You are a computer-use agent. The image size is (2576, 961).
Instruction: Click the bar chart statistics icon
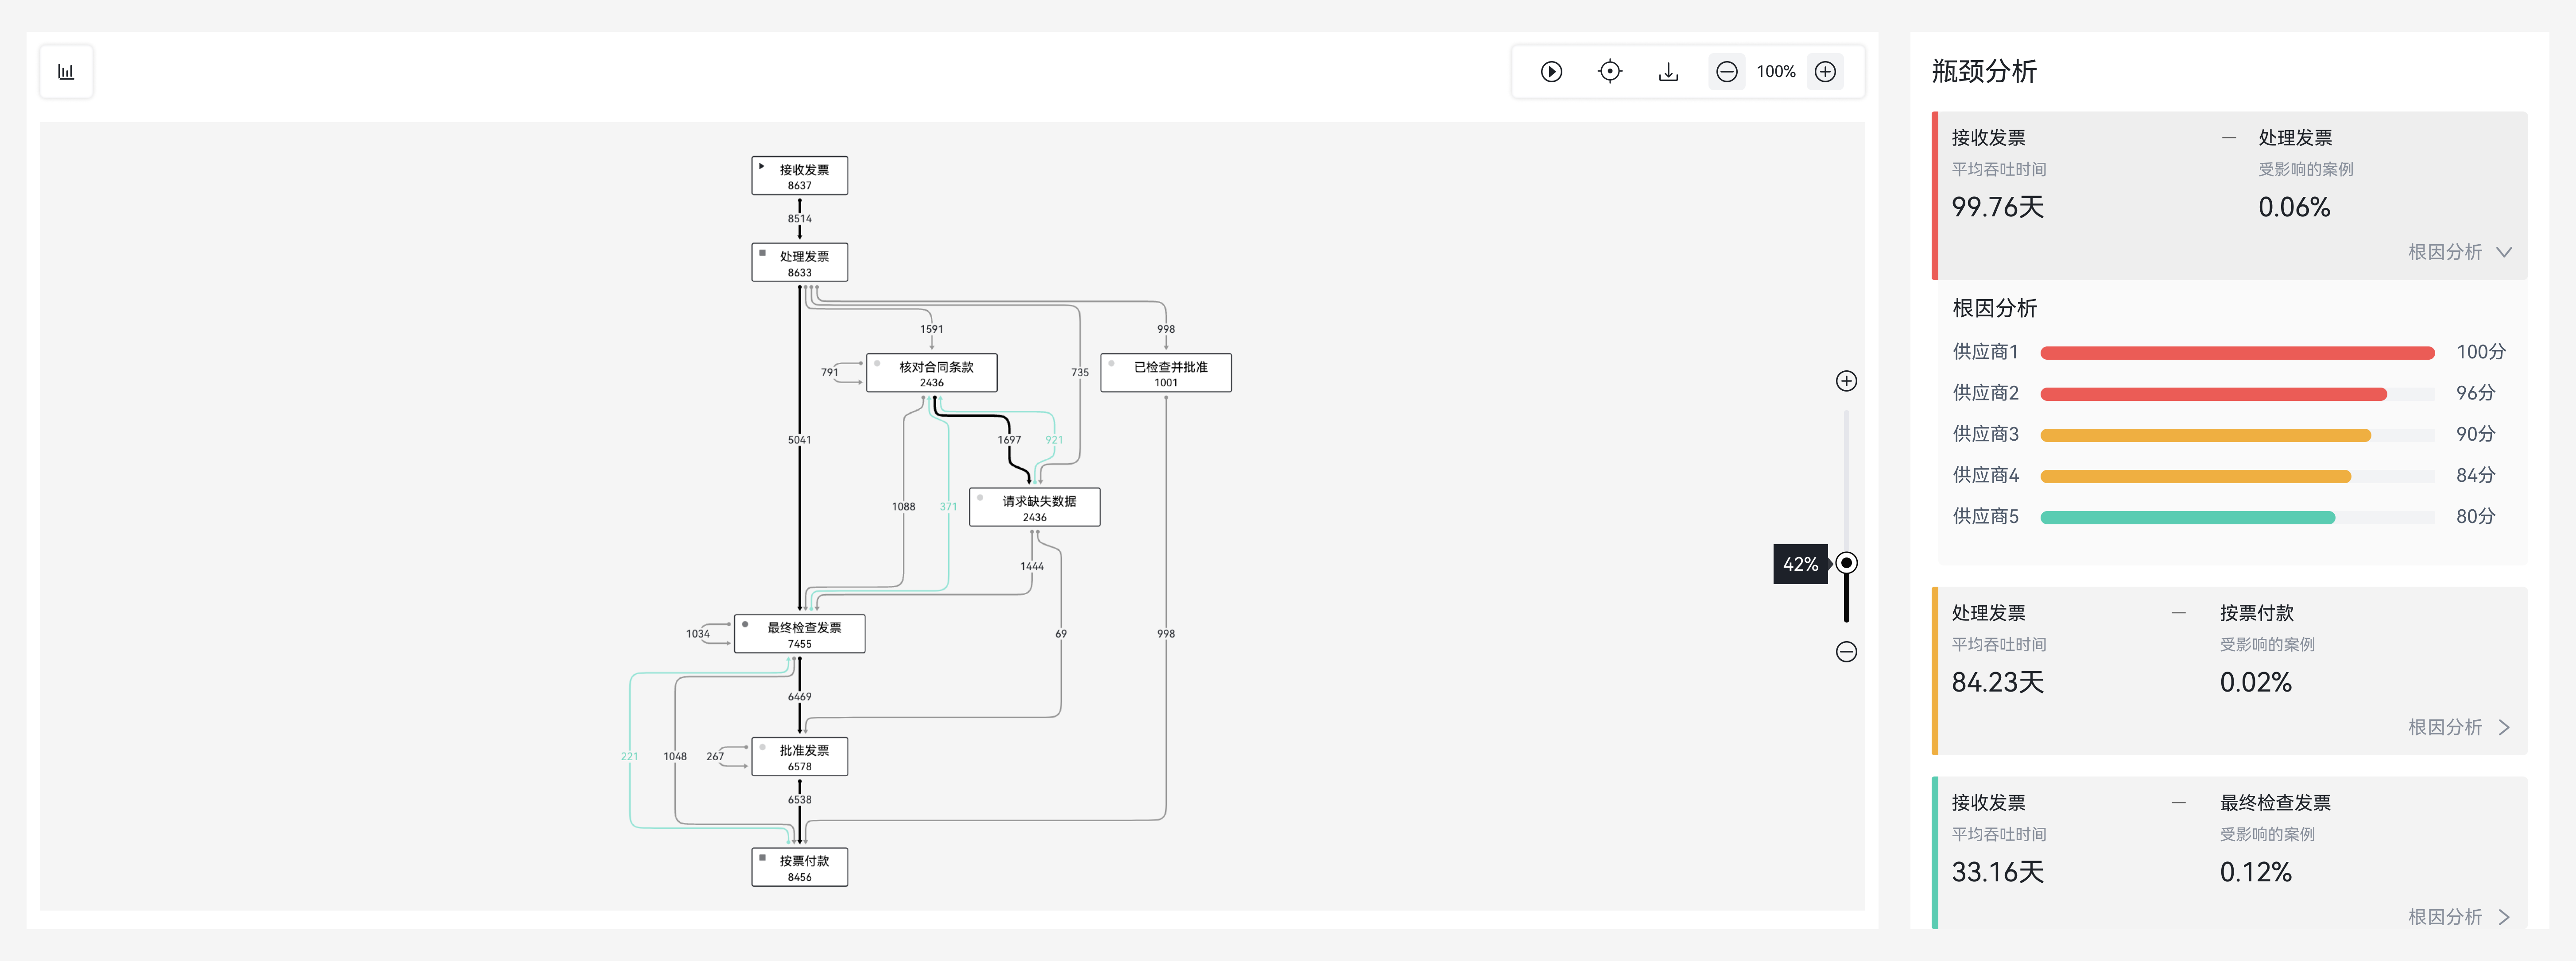click(x=66, y=72)
